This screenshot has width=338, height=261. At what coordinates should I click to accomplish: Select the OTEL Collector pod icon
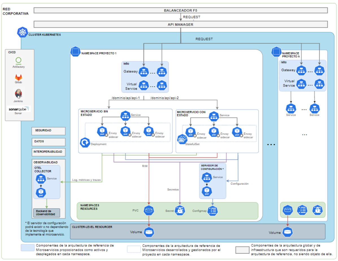click(41, 193)
